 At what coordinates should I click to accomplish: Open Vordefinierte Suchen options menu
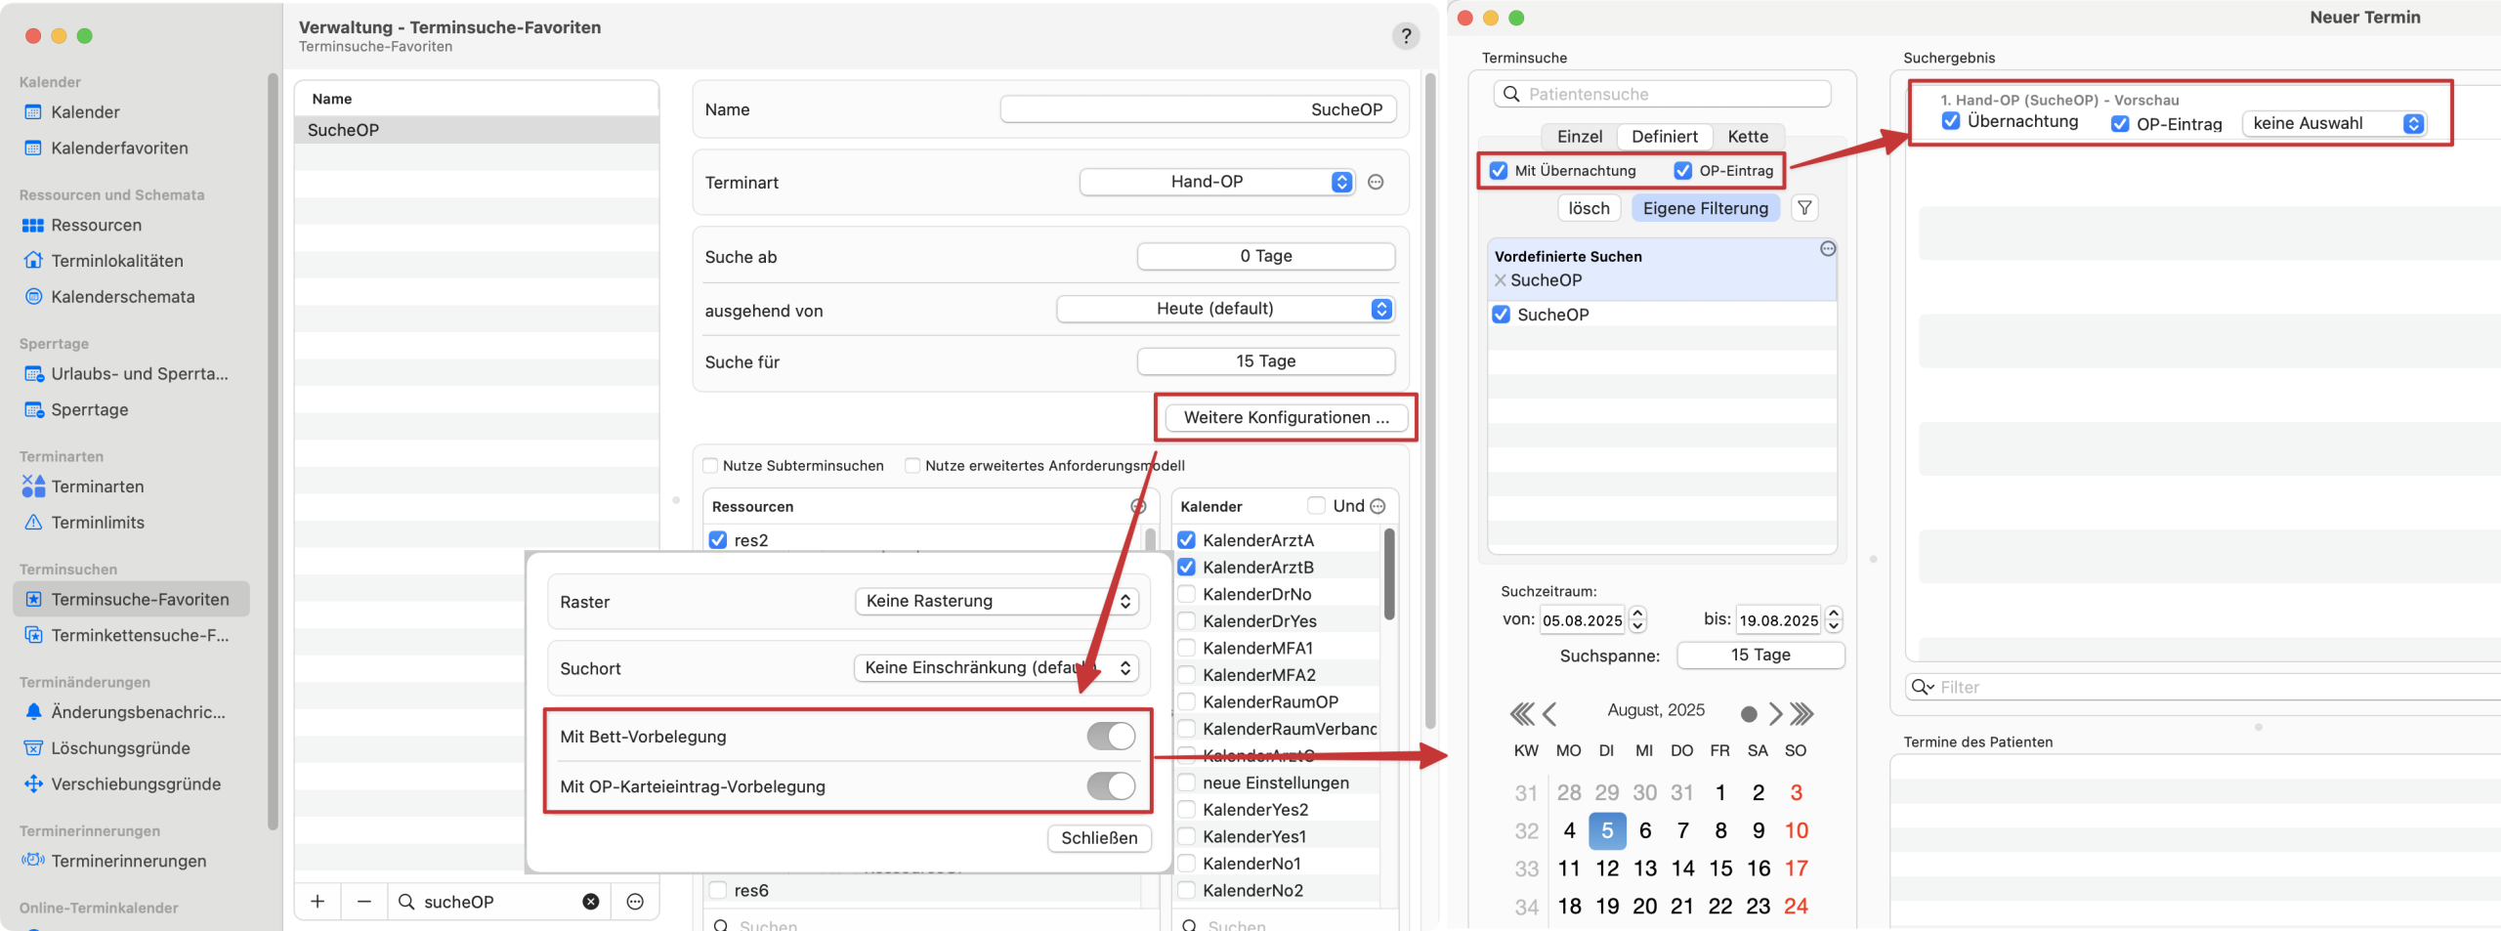(1828, 249)
